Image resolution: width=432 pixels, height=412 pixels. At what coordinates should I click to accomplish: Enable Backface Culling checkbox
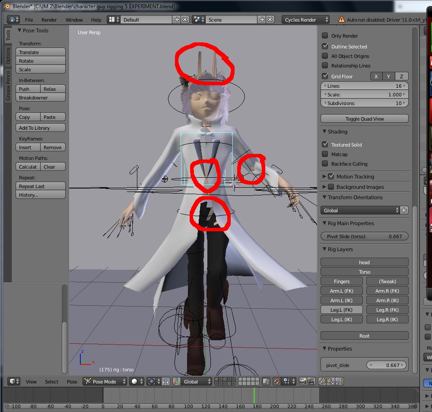click(325, 163)
